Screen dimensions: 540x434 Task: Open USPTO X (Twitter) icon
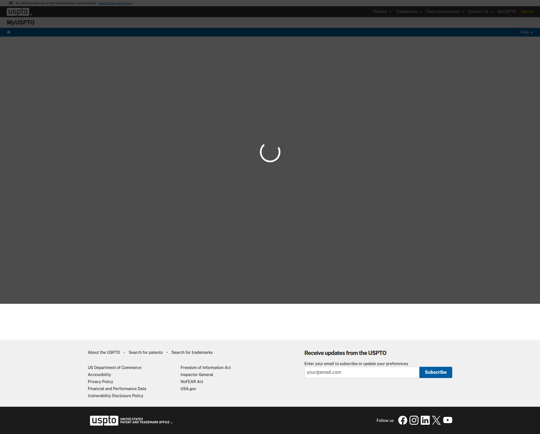coord(436,420)
